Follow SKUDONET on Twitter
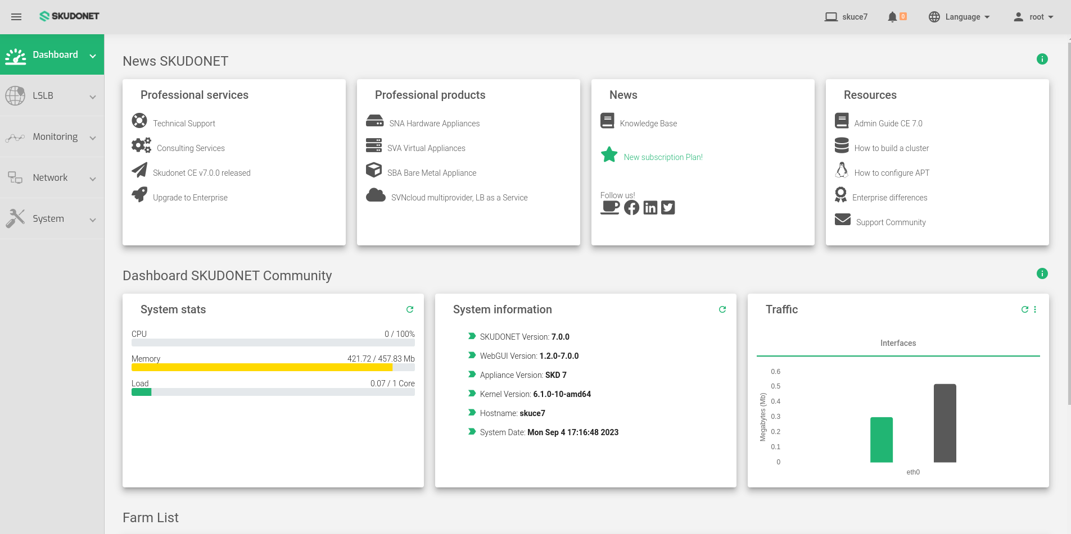 click(668, 207)
